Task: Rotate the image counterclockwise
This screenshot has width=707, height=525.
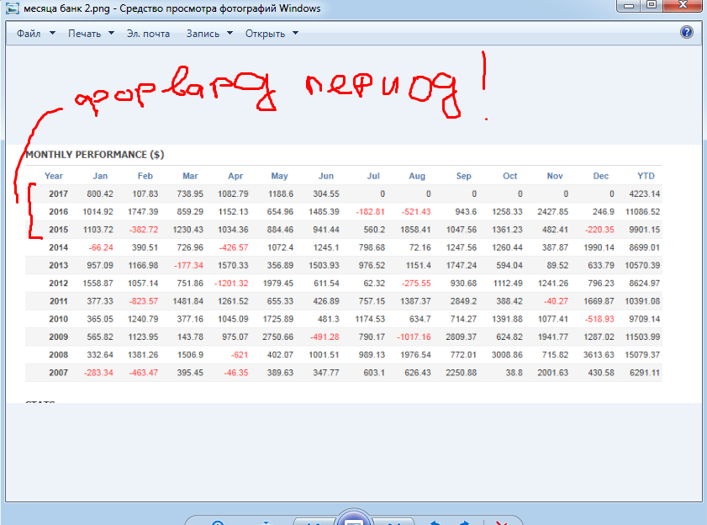Action: point(435,522)
